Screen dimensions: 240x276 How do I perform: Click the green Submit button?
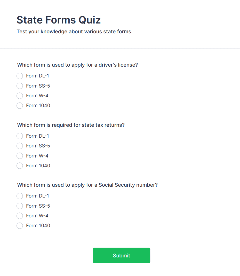click(x=121, y=255)
